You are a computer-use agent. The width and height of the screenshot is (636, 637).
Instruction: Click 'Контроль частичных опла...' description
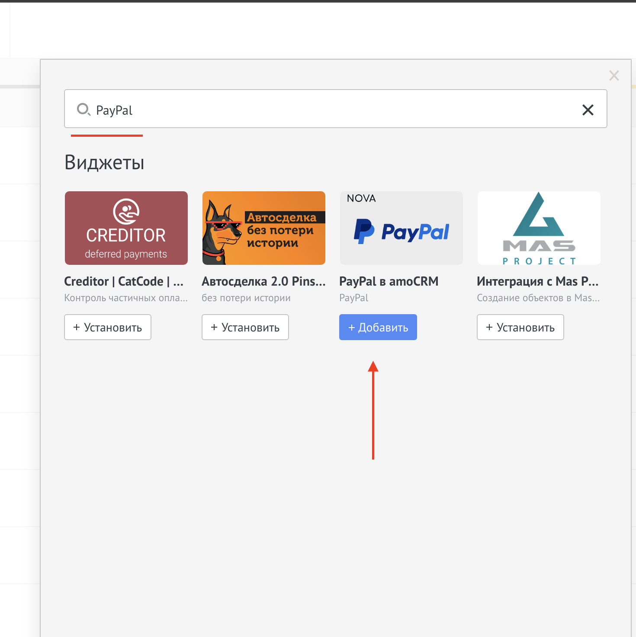(126, 298)
